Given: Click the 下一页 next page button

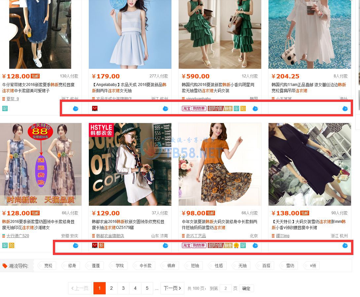Looking at the screenshot, I should pyautogui.click(x=172, y=288).
